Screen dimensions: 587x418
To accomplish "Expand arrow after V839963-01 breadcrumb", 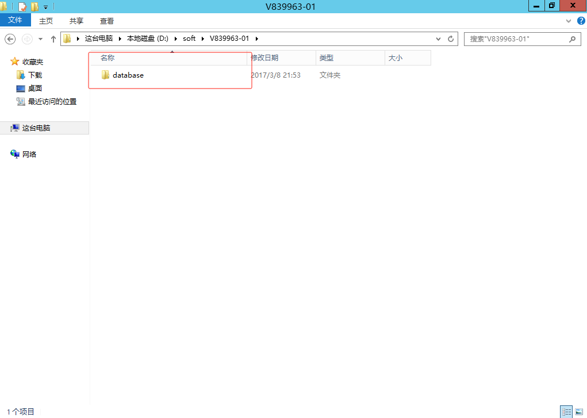I will click(x=257, y=39).
